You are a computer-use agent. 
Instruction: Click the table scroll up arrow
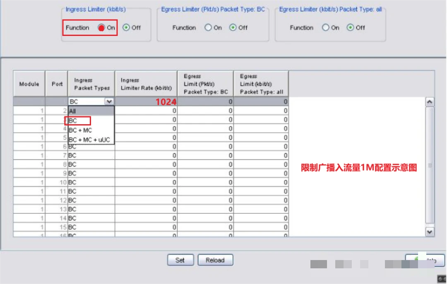430,102
